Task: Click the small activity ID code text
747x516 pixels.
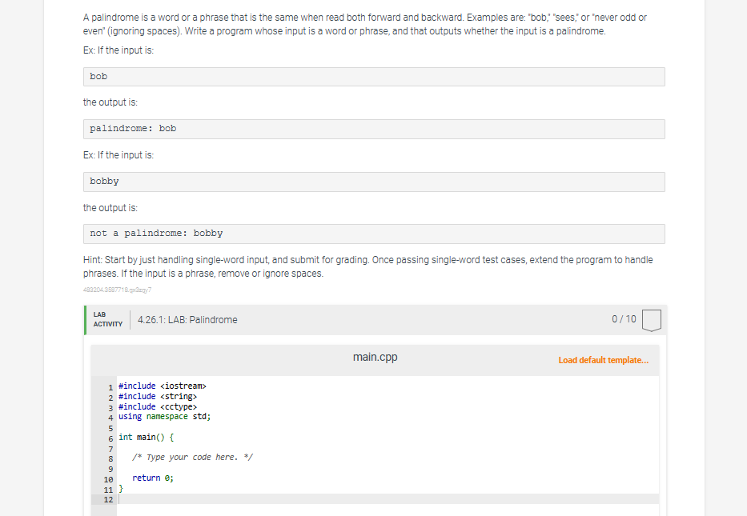Action: pyautogui.click(x=117, y=290)
